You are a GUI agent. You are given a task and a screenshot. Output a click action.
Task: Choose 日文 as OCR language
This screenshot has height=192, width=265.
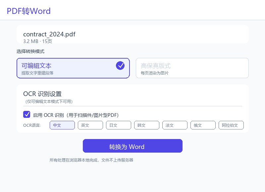pyautogui.click(x=119, y=125)
